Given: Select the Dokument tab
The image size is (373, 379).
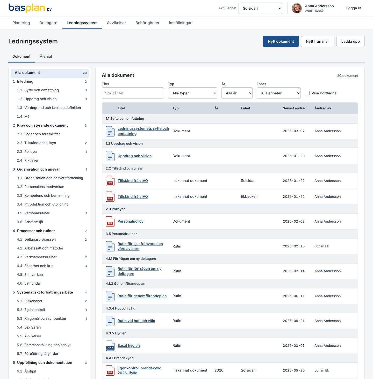Looking at the screenshot, I should [x=21, y=56].
